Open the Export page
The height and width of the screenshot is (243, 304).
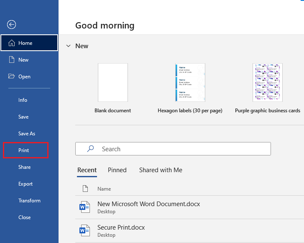point(26,184)
